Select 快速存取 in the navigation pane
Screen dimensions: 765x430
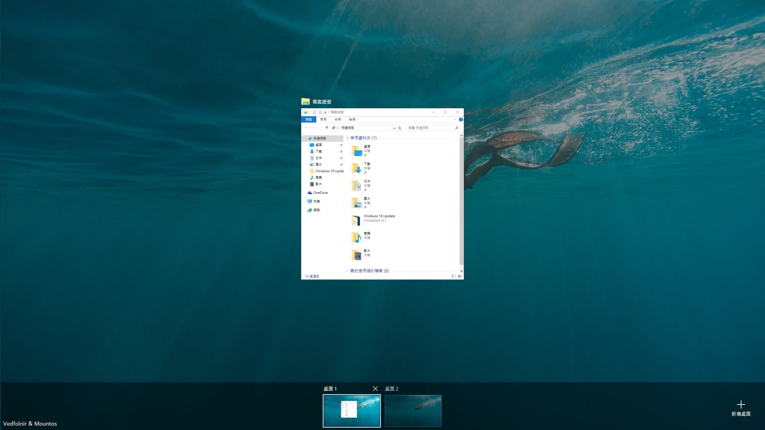(322, 139)
